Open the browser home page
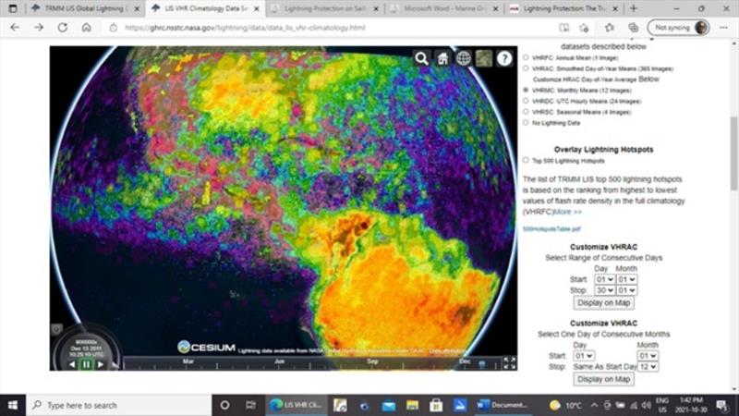739x416 pixels. pyautogui.click(x=86, y=28)
